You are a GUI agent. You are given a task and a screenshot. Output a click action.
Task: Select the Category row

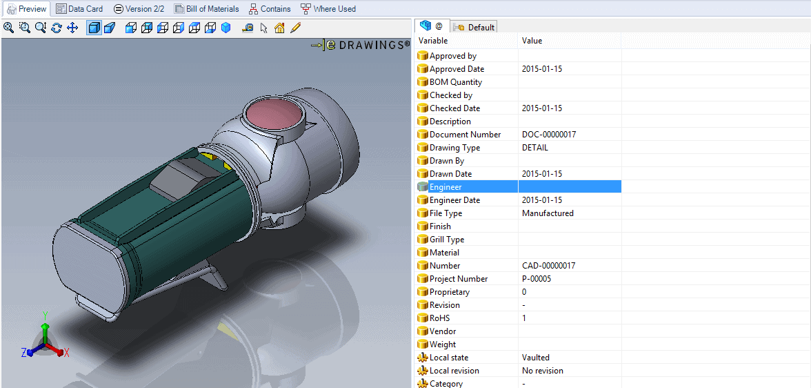point(518,383)
